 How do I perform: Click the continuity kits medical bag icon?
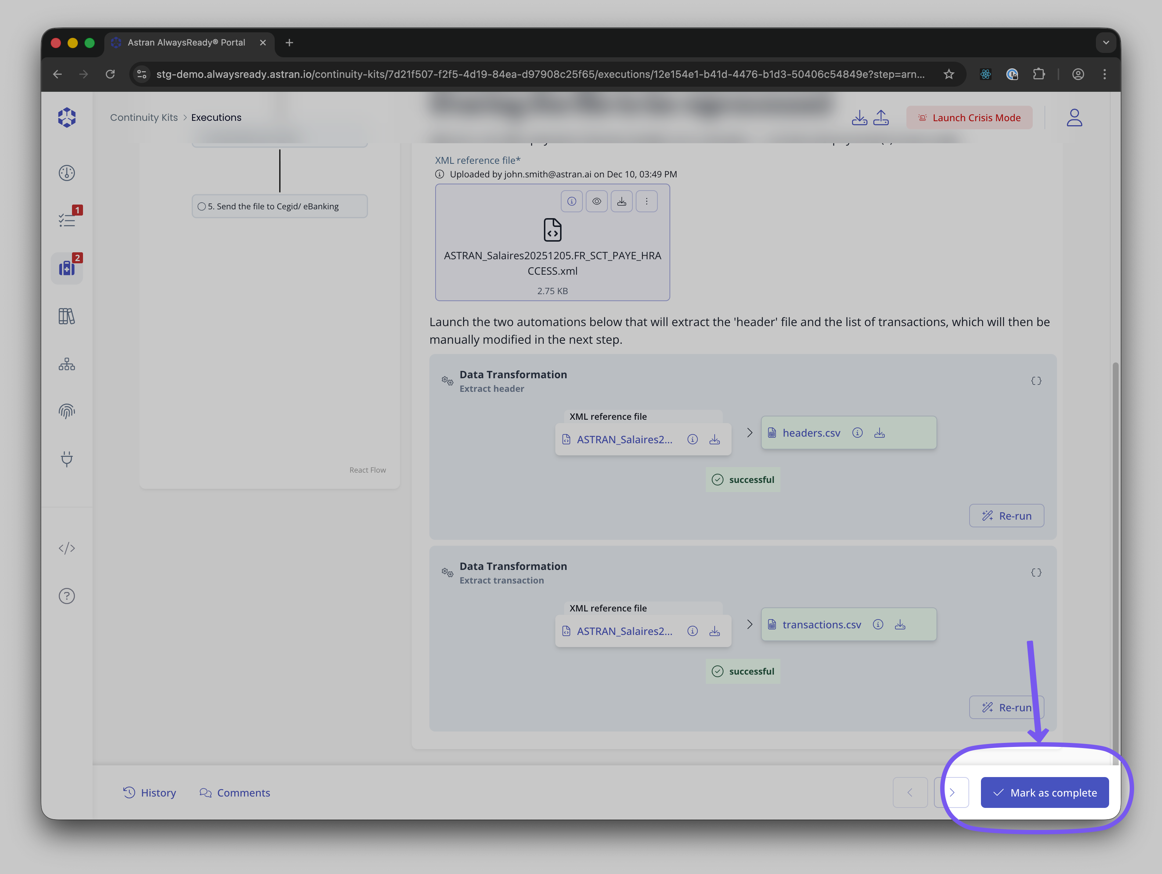pyautogui.click(x=67, y=268)
